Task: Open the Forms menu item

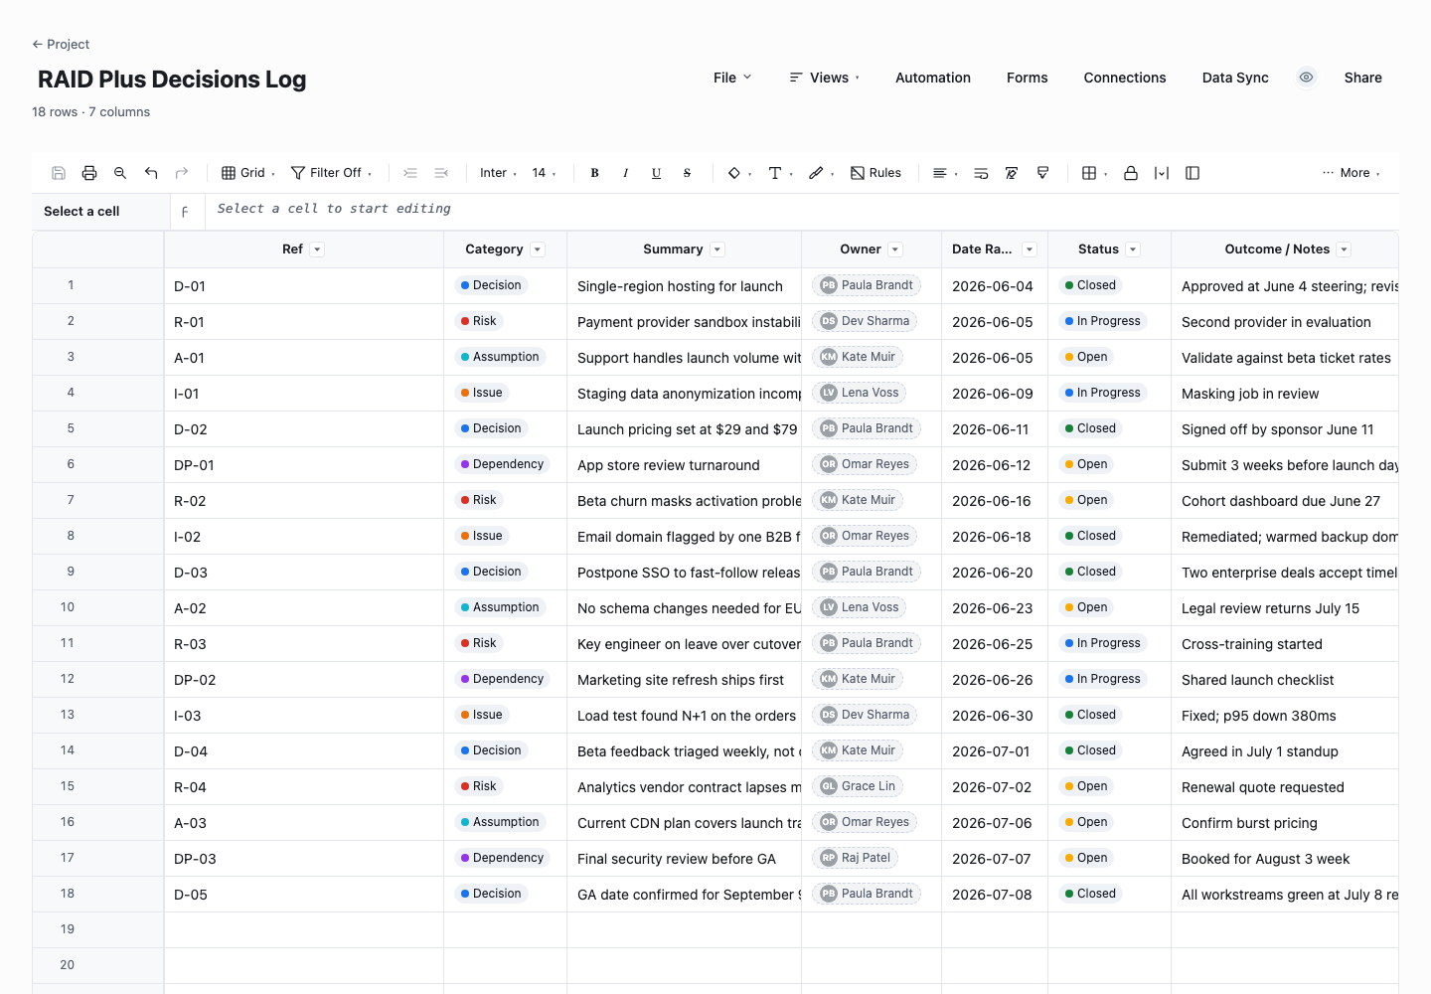Action: 1028,78
